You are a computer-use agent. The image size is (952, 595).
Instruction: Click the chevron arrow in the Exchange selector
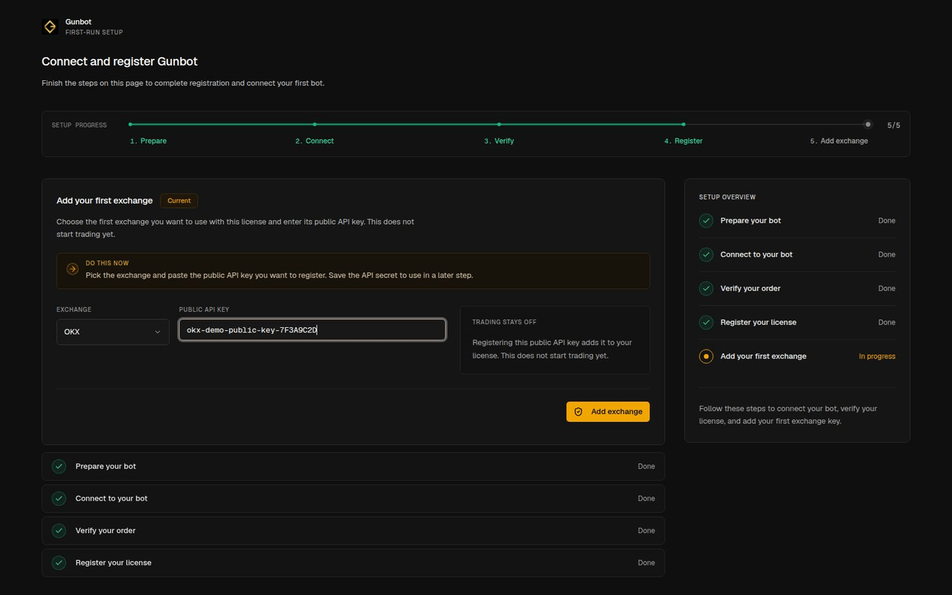tap(158, 332)
